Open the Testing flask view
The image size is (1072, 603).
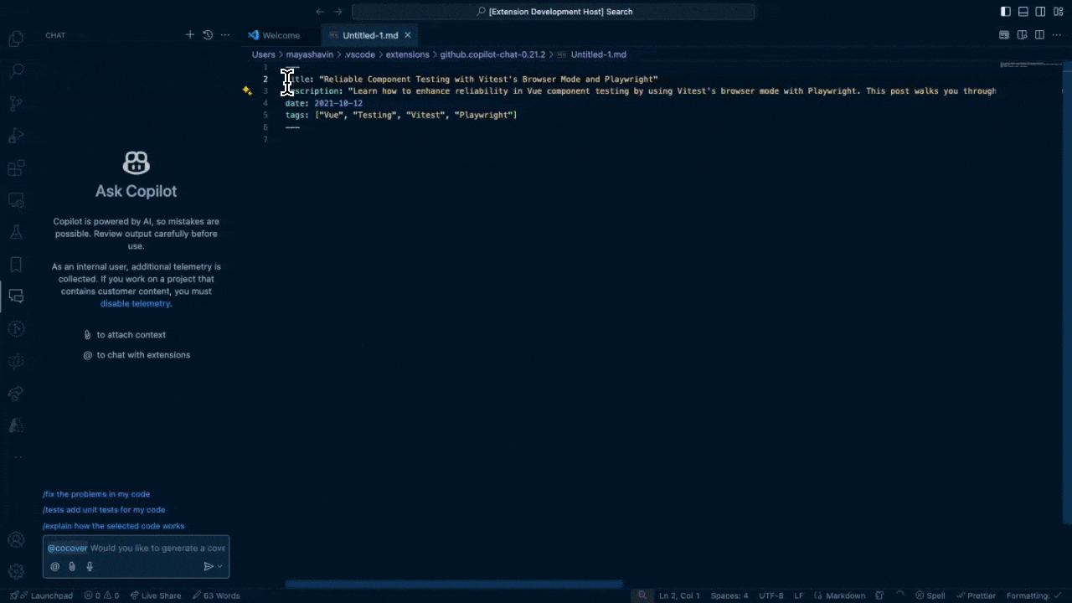click(x=16, y=232)
